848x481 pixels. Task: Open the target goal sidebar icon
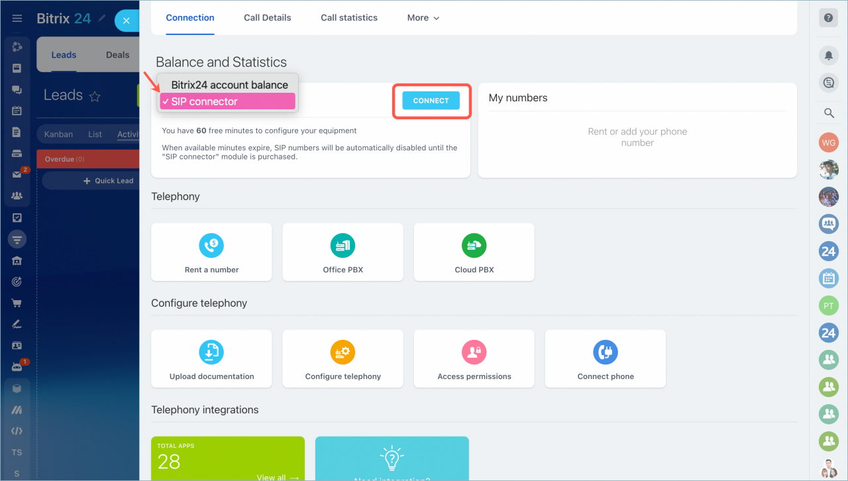(17, 282)
